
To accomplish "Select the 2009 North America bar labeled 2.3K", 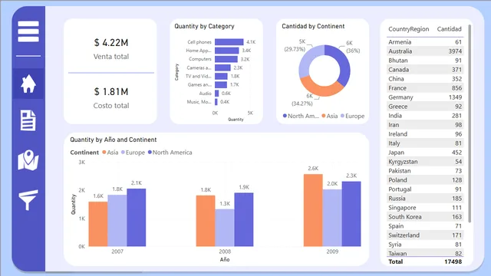I will [351, 214].
